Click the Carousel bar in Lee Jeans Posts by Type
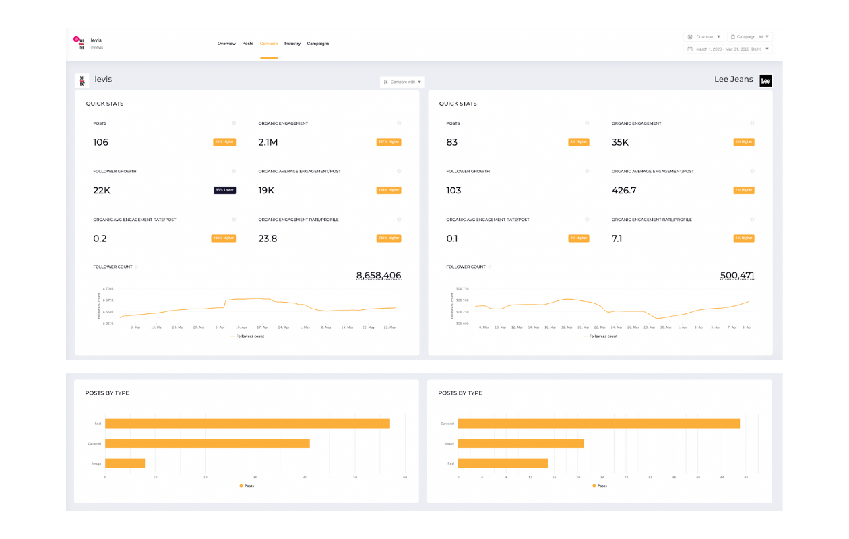Viewport: 849px width, 539px height. pos(599,424)
